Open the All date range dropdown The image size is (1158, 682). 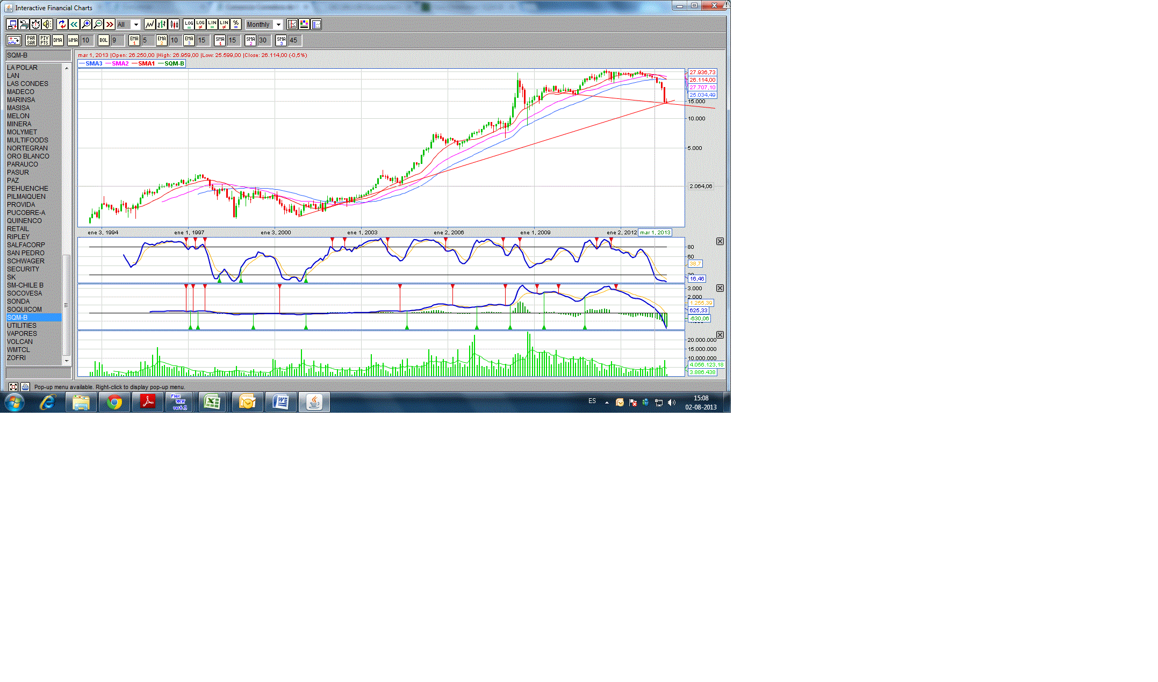136,25
